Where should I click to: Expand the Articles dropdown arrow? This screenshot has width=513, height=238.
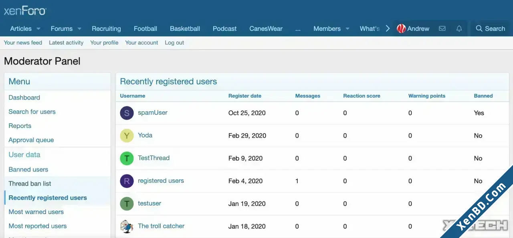(38, 29)
